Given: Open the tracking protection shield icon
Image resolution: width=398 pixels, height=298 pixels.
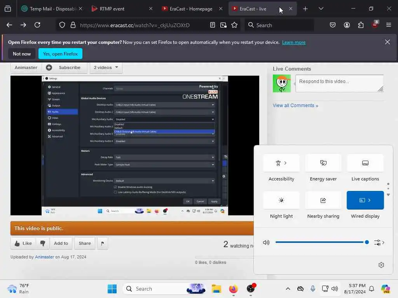Looking at the screenshot, I should (62, 25).
